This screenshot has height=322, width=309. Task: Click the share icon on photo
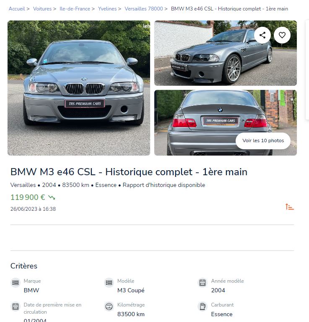pos(262,35)
